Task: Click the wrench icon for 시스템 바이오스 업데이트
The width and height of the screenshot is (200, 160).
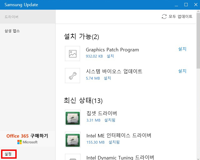Action: pyautogui.click(x=72, y=76)
